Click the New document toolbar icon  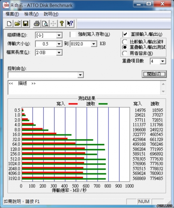tap(9, 24)
